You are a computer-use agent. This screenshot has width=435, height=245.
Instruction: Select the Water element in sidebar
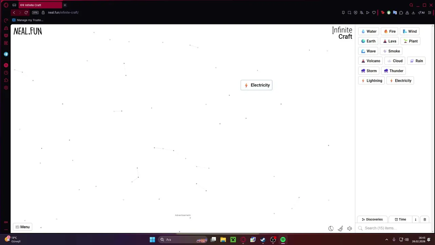click(x=368, y=31)
